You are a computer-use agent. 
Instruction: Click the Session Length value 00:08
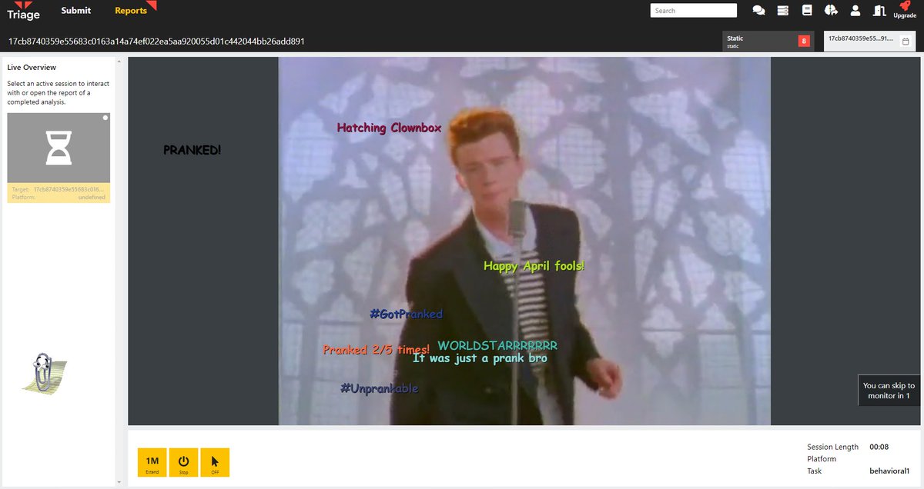(879, 447)
